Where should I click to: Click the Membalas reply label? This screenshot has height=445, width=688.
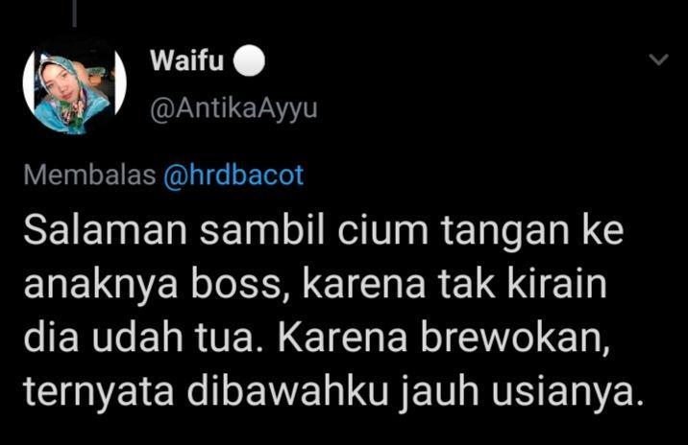click(89, 175)
